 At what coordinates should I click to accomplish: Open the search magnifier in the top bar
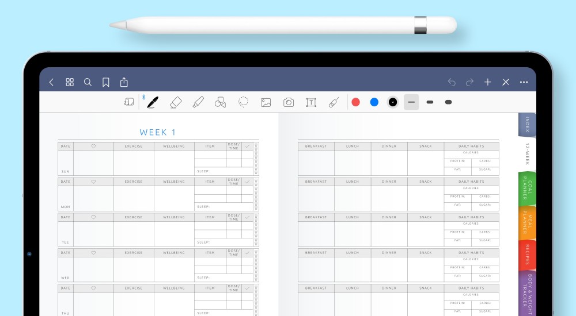click(88, 82)
